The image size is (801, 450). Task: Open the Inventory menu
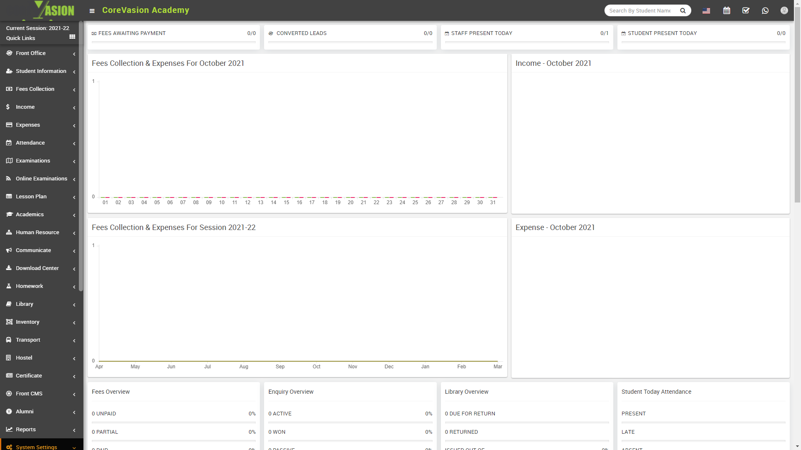click(41, 322)
